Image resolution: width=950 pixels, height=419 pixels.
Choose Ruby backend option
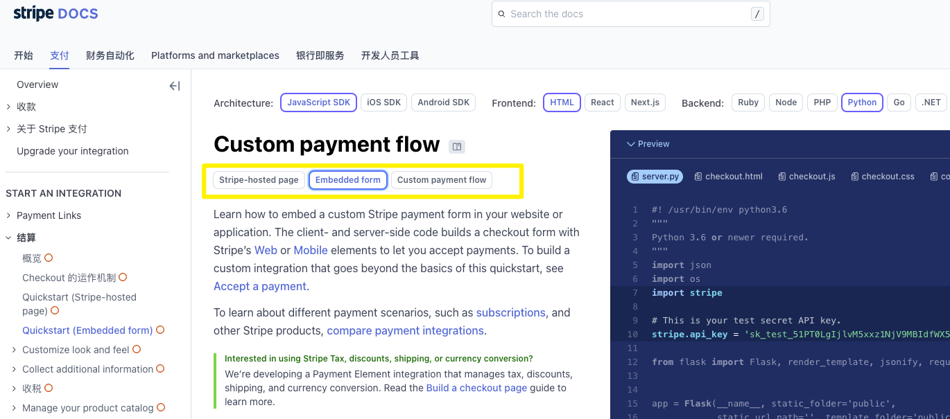click(x=748, y=102)
